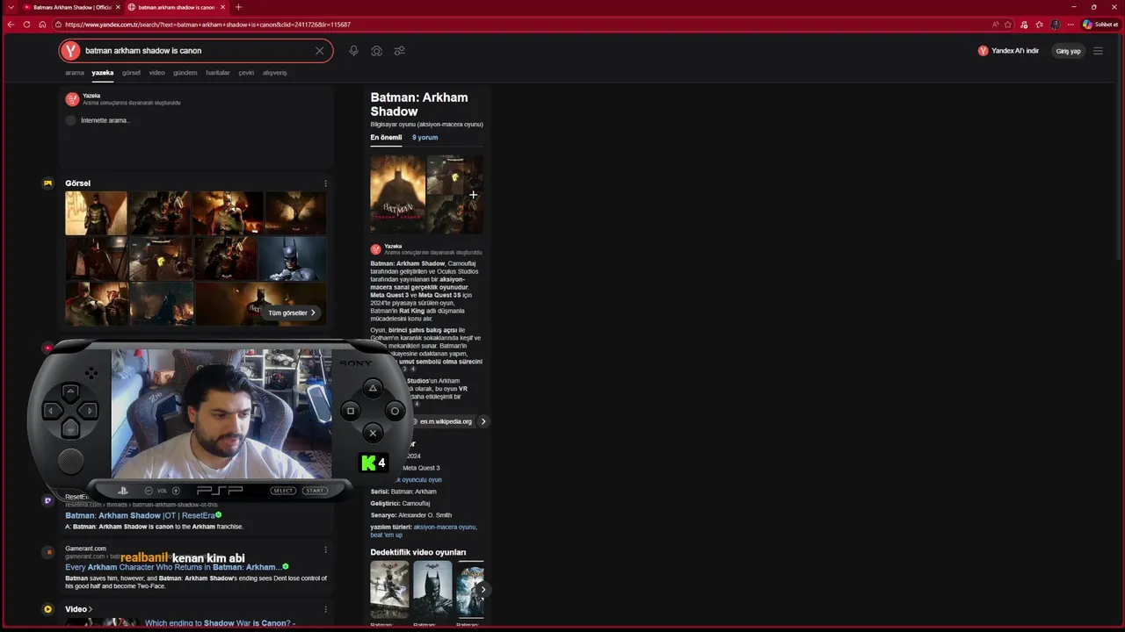Open browser settings and more menu
1125x632 pixels.
[x=1070, y=25]
